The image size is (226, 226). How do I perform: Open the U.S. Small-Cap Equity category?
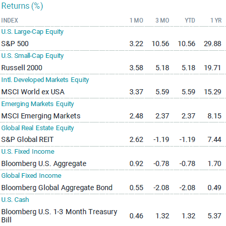[x=32, y=56]
